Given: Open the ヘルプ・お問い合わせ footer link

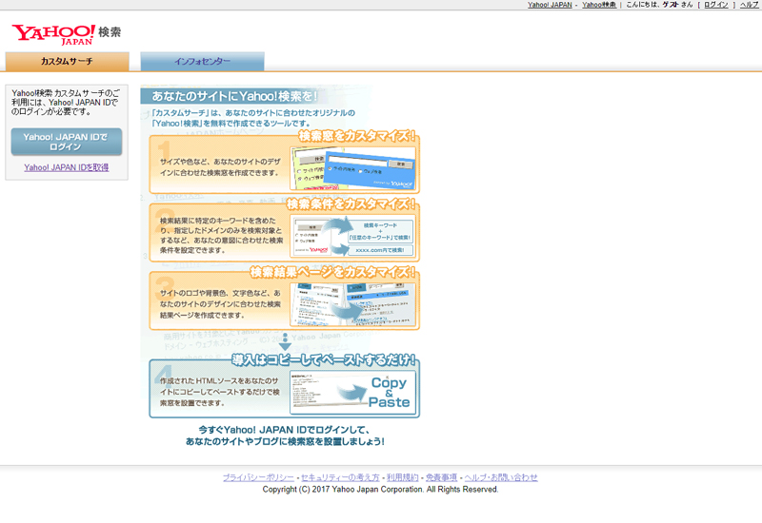Looking at the screenshot, I should coord(501,477).
